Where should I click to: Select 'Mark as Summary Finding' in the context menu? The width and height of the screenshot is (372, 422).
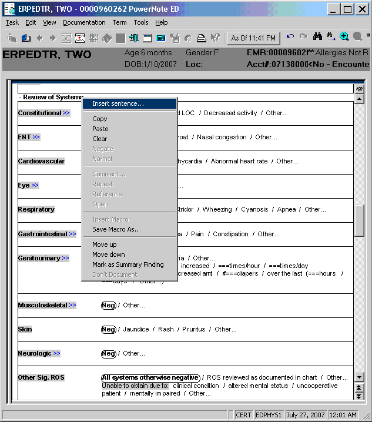[128, 264]
